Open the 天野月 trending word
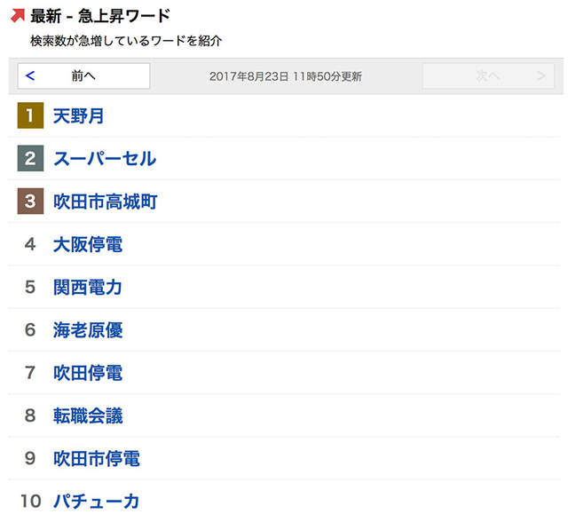Viewport: 568px width, 522px height. (x=79, y=115)
